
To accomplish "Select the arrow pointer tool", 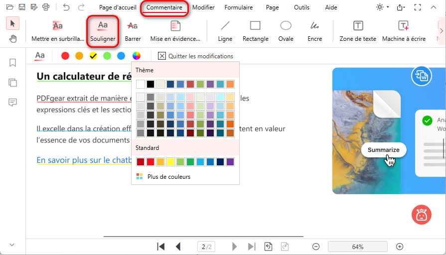I will click(x=12, y=23).
